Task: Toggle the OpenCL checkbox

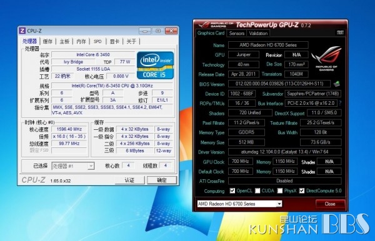Action: point(232,190)
